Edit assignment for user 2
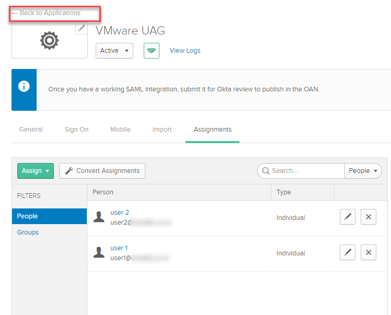This screenshot has height=315, width=391. [x=348, y=217]
